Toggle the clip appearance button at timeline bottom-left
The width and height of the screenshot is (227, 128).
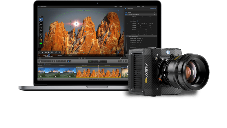[41, 79]
